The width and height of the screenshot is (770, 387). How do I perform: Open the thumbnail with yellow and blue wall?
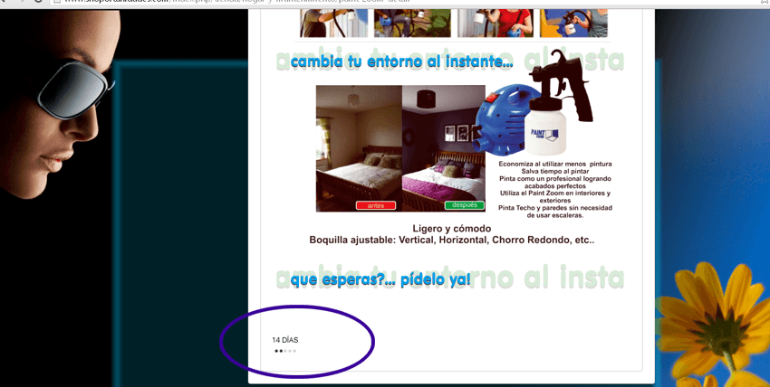click(573, 23)
